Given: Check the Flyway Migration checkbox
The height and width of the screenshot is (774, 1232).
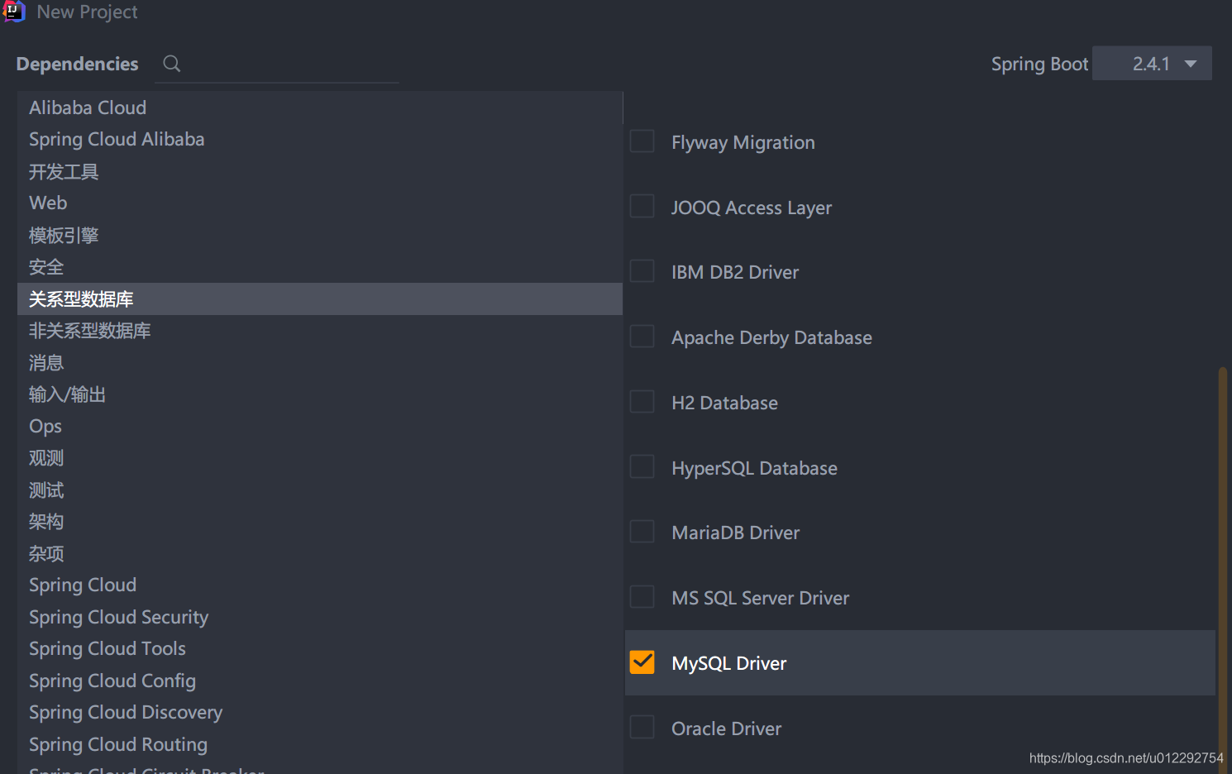Looking at the screenshot, I should click(642, 141).
